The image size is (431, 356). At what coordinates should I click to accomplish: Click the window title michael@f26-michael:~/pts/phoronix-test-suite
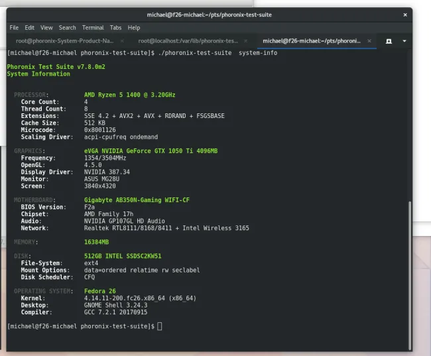point(209,15)
